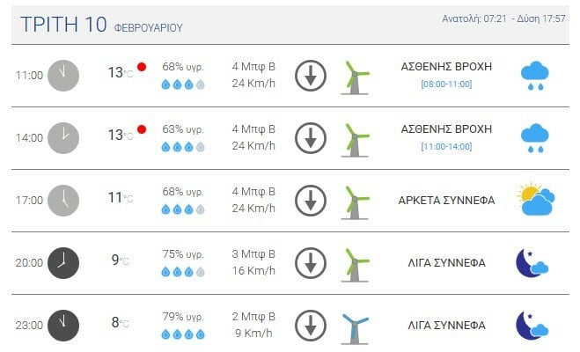Click the moon cloud icon at 20:00
Viewport: 580px width, 352px height.
(x=532, y=262)
